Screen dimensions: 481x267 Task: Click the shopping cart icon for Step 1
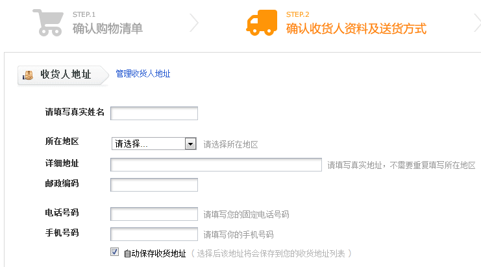48,23
